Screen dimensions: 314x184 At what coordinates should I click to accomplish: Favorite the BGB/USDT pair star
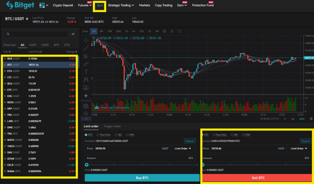tap(5, 59)
